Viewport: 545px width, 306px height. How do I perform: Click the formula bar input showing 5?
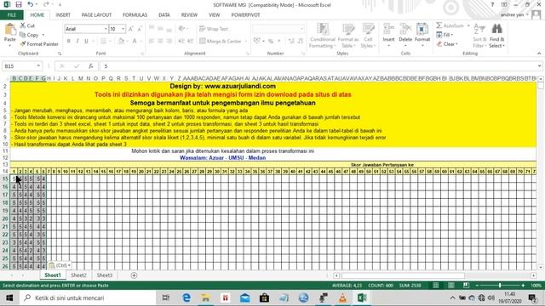click(x=318, y=66)
